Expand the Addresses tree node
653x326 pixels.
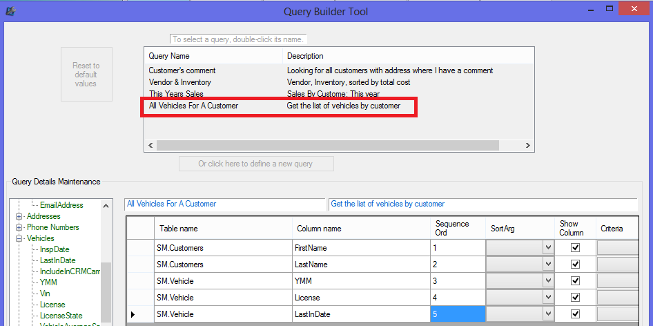pyautogui.click(x=19, y=216)
